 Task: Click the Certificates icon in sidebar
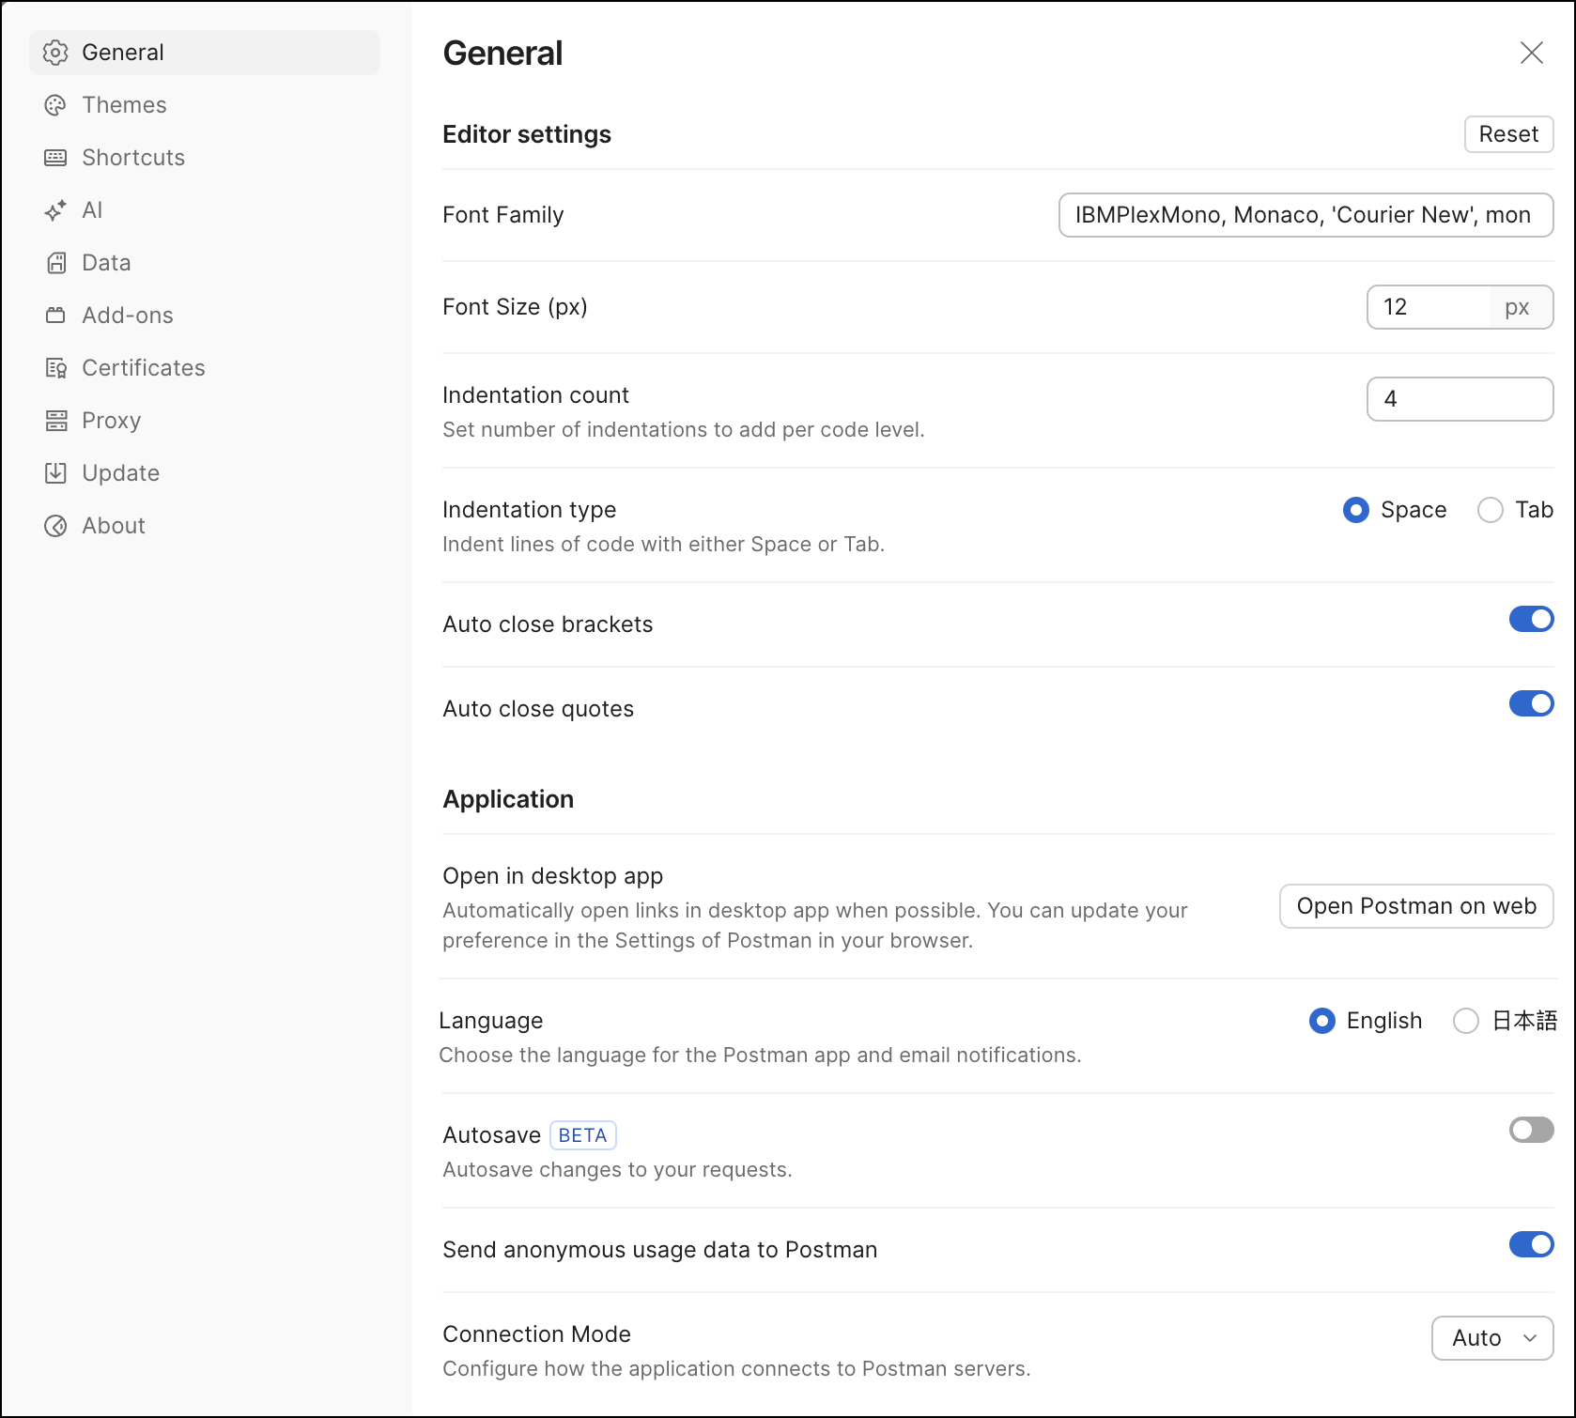55,368
